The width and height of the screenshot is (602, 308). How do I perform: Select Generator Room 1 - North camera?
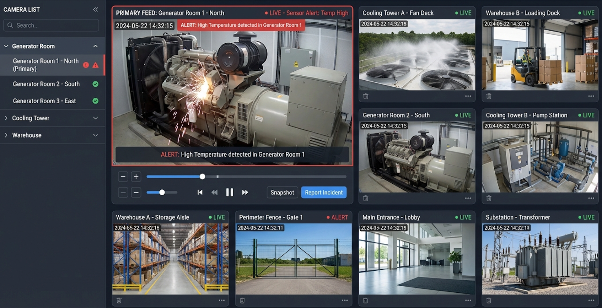pyautogui.click(x=53, y=65)
